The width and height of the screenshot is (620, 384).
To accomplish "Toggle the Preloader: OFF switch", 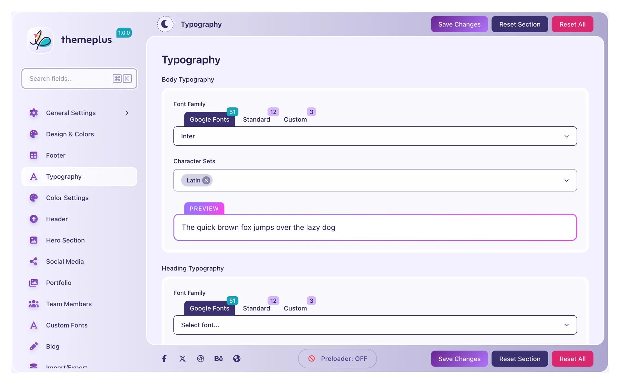I will 337,359.
